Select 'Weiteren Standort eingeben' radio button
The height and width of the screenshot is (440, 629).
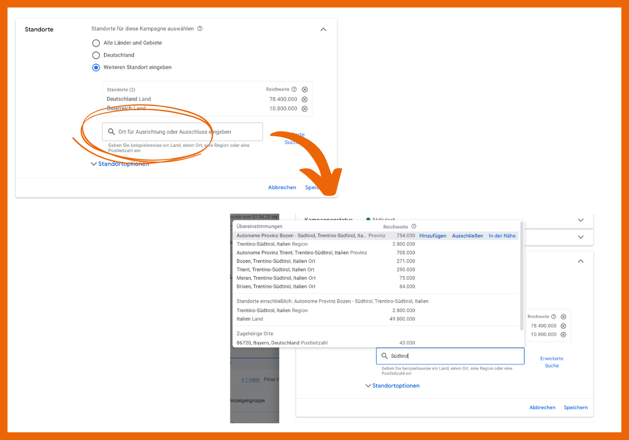point(96,67)
